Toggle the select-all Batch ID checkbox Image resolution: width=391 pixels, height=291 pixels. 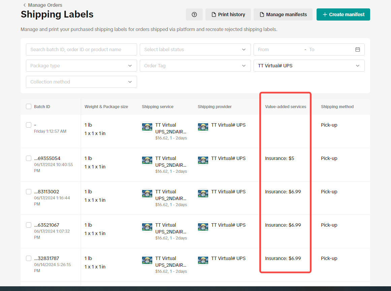click(x=29, y=107)
